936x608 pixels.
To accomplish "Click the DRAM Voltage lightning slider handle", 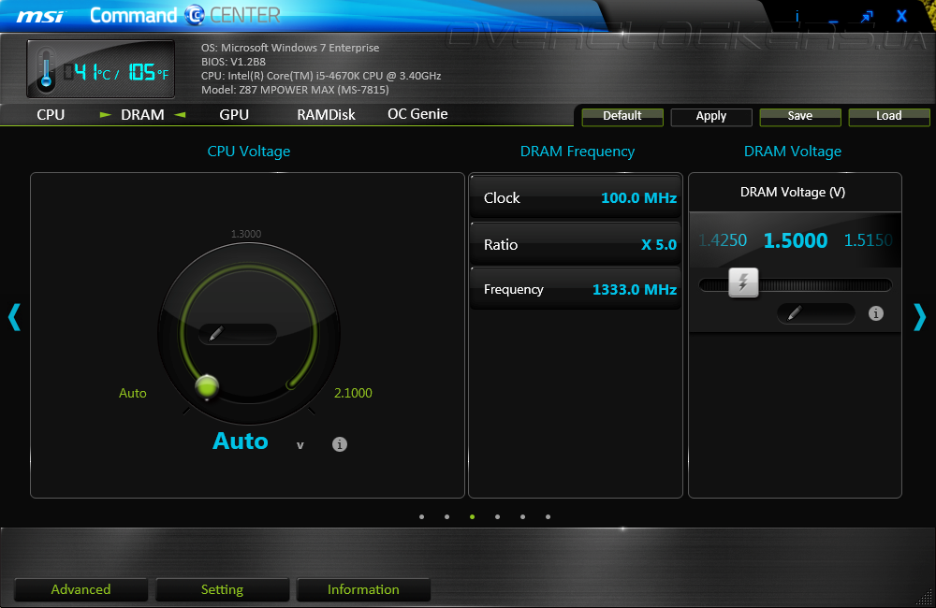I will coord(743,282).
